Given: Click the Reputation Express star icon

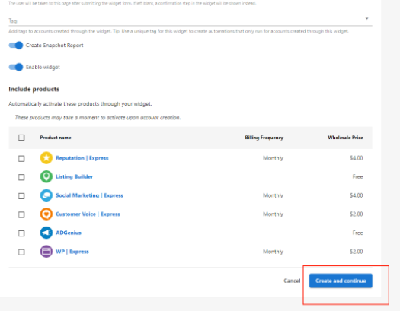Looking at the screenshot, I should [x=46, y=158].
